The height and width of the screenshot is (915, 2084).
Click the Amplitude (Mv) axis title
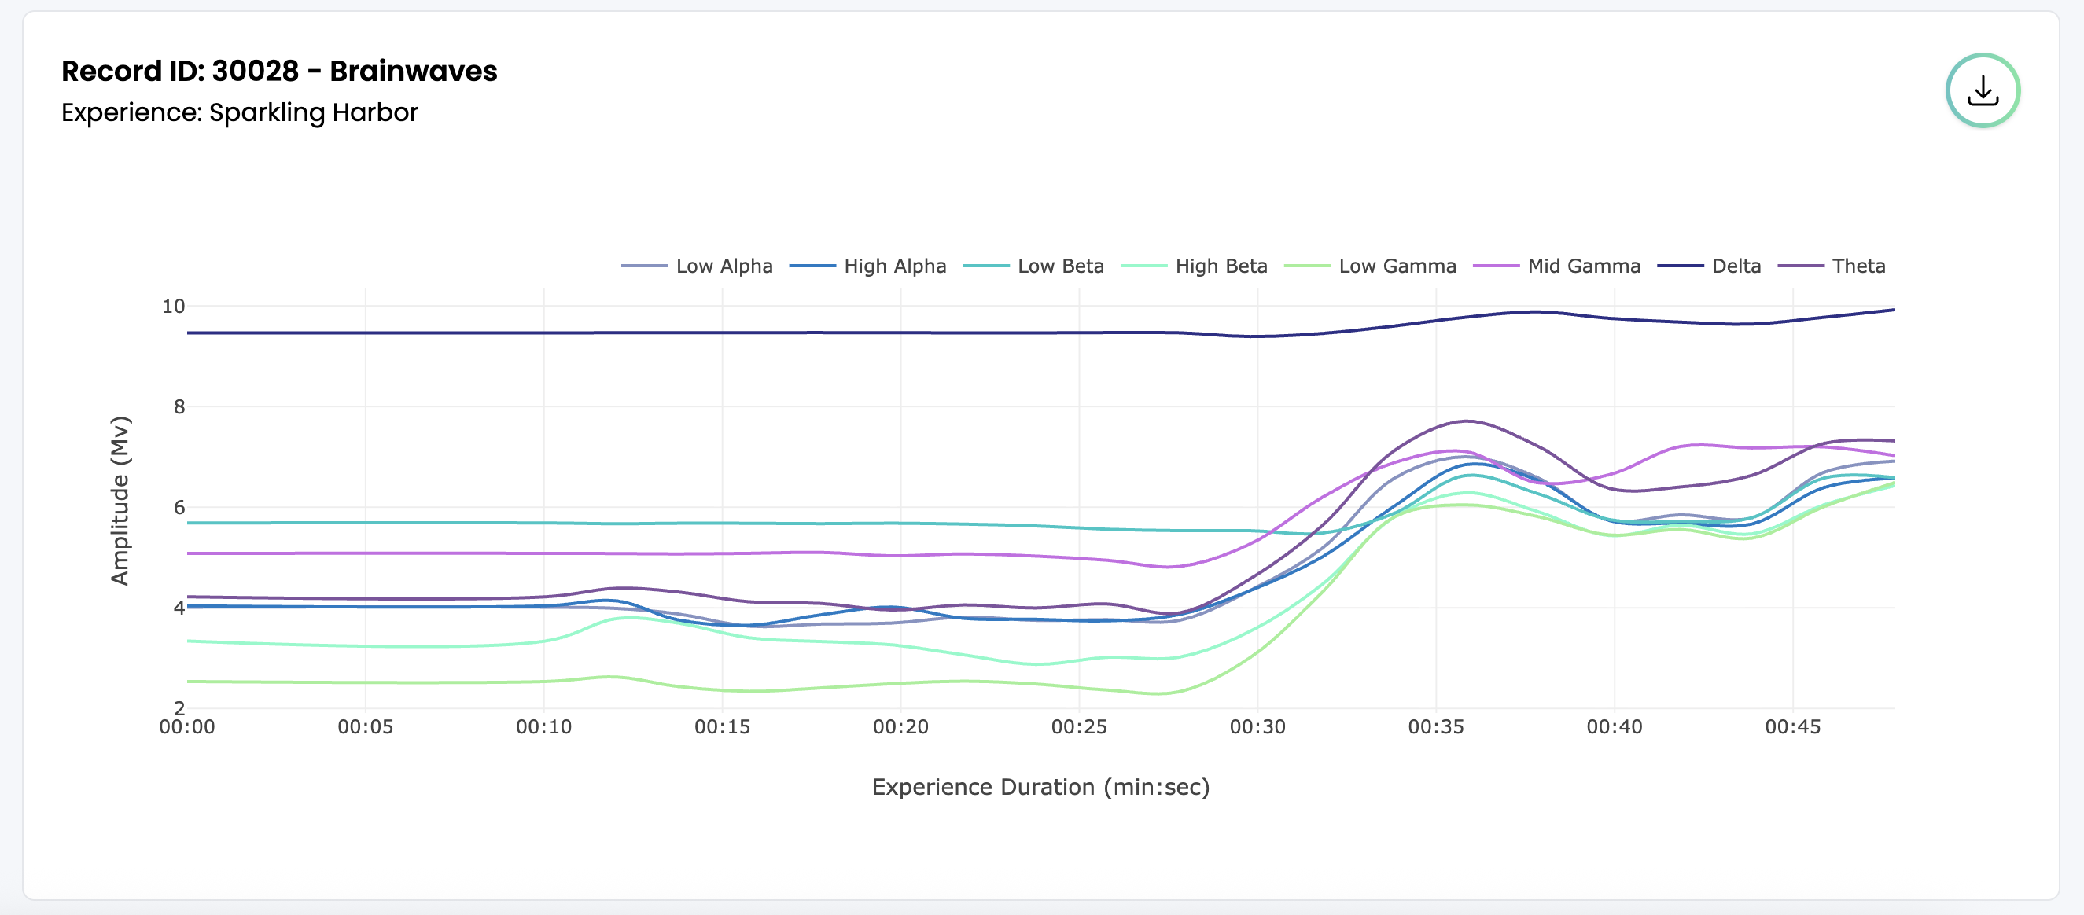(120, 500)
